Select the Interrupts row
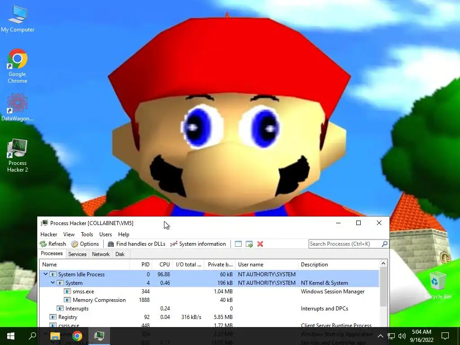The height and width of the screenshot is (345, 460). (209, 308)
